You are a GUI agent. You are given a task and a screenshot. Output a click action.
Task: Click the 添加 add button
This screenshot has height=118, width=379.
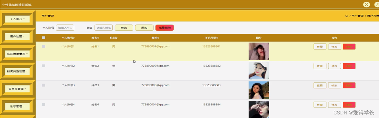144,28
